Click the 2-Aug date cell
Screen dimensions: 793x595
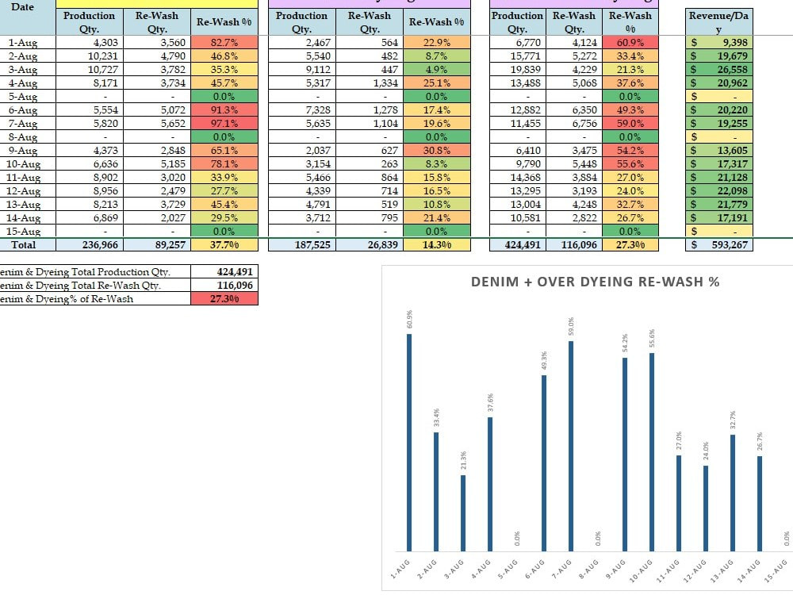pos(27,56)
